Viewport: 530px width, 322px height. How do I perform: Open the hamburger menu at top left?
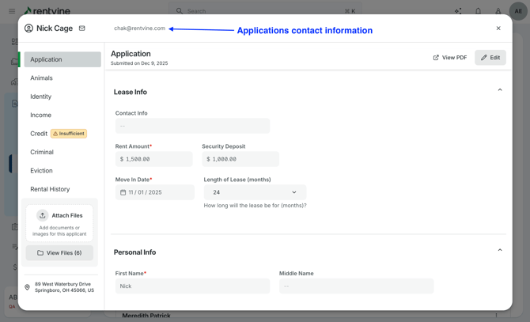[x=12, y=11]
